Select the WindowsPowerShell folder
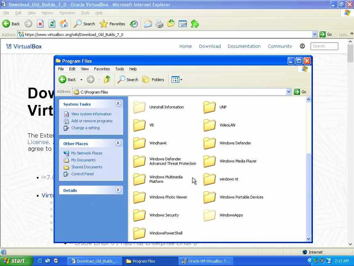 [x=158, y=233]
